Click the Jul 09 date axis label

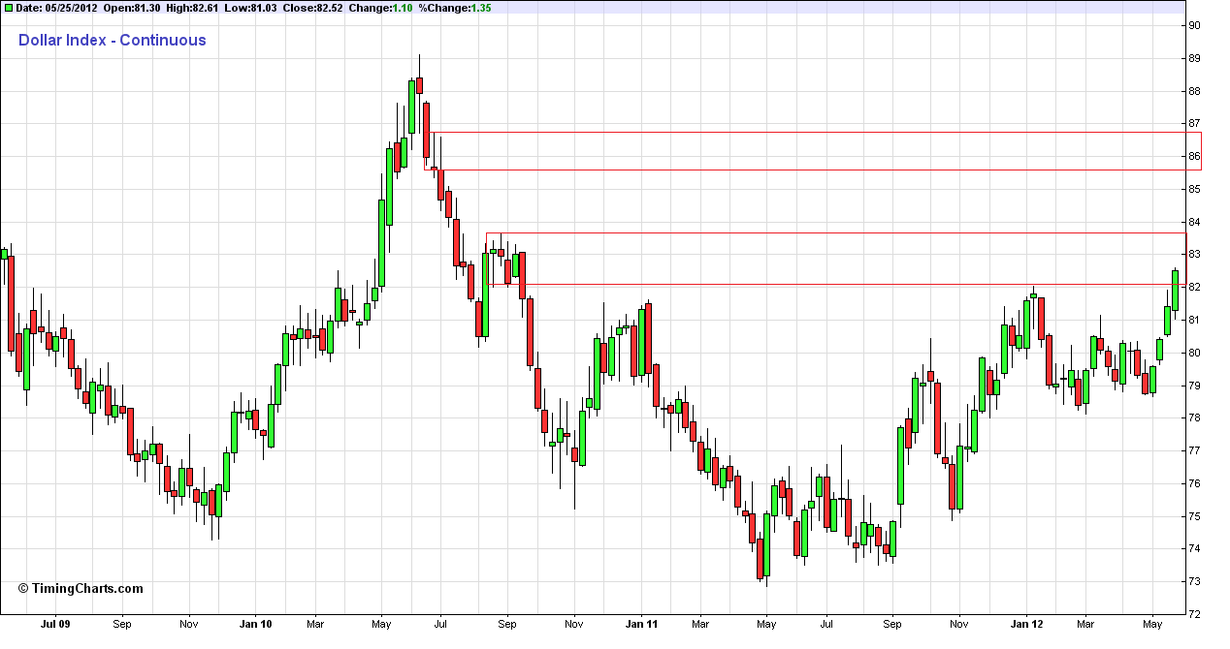(x=53, y=626)
